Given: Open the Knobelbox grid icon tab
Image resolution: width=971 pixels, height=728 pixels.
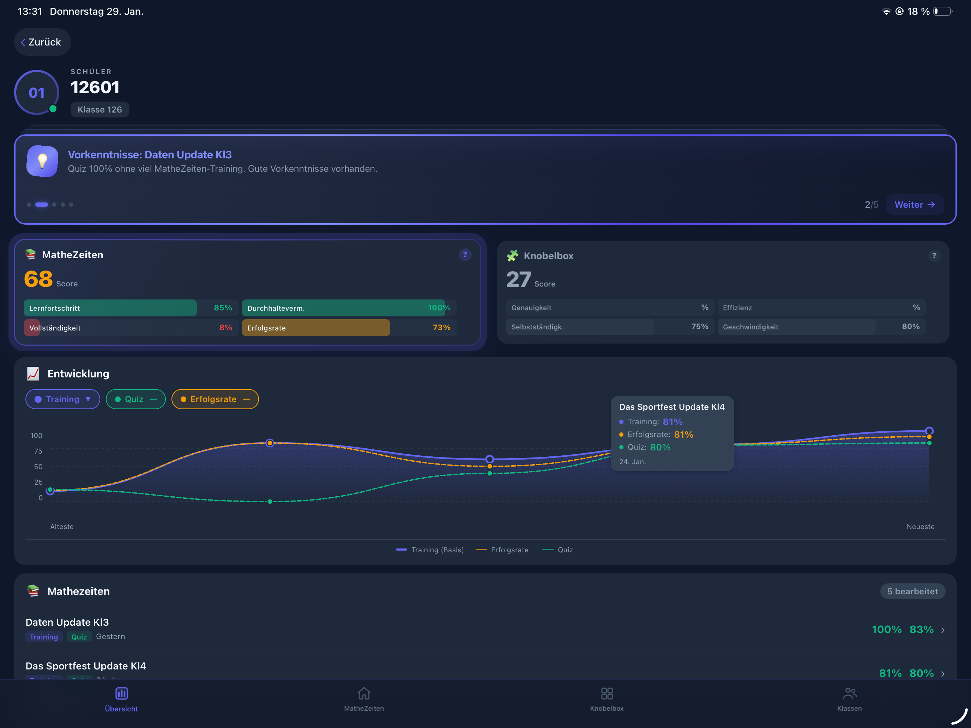Looking at the screenshot, I should (x=607, y=694).
